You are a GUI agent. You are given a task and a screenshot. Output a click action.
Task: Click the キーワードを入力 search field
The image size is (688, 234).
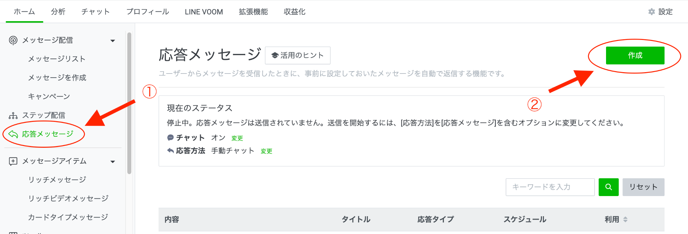coord(550,187)
